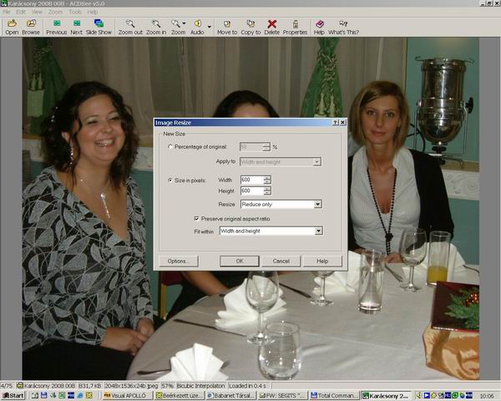This screenshot has height=401, width=501.
Task: Open image Properties from toolbar
Action: coord(295,27)
